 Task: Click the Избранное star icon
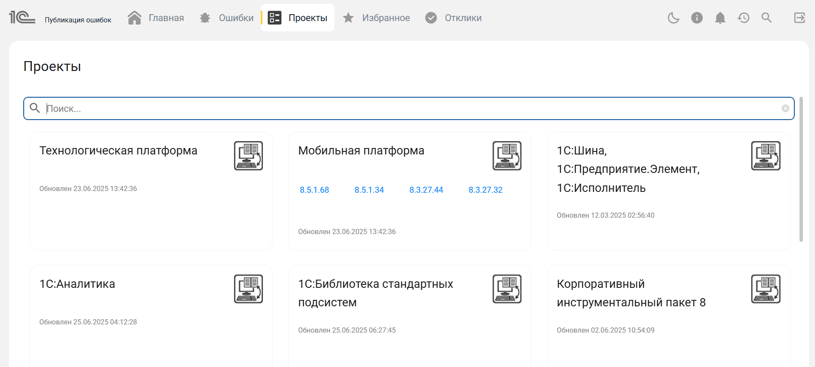[348, 18]
